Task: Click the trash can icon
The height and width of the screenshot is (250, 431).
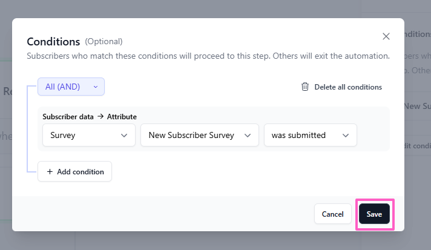Action: point(305,87)
